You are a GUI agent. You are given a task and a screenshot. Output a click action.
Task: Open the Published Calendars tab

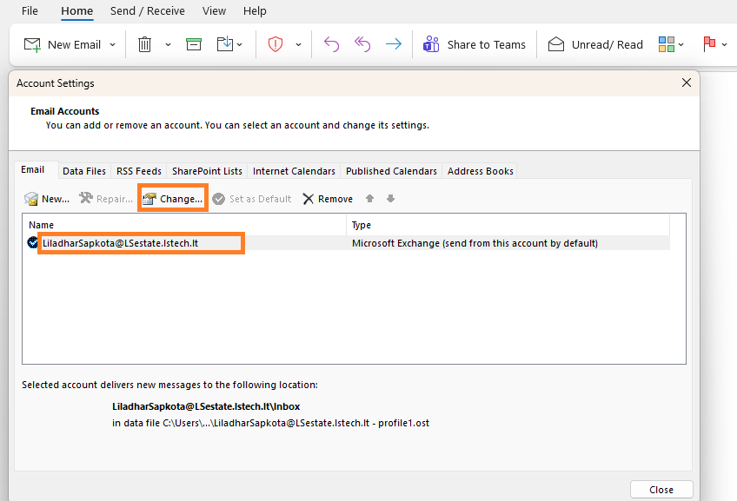point(391,171)
